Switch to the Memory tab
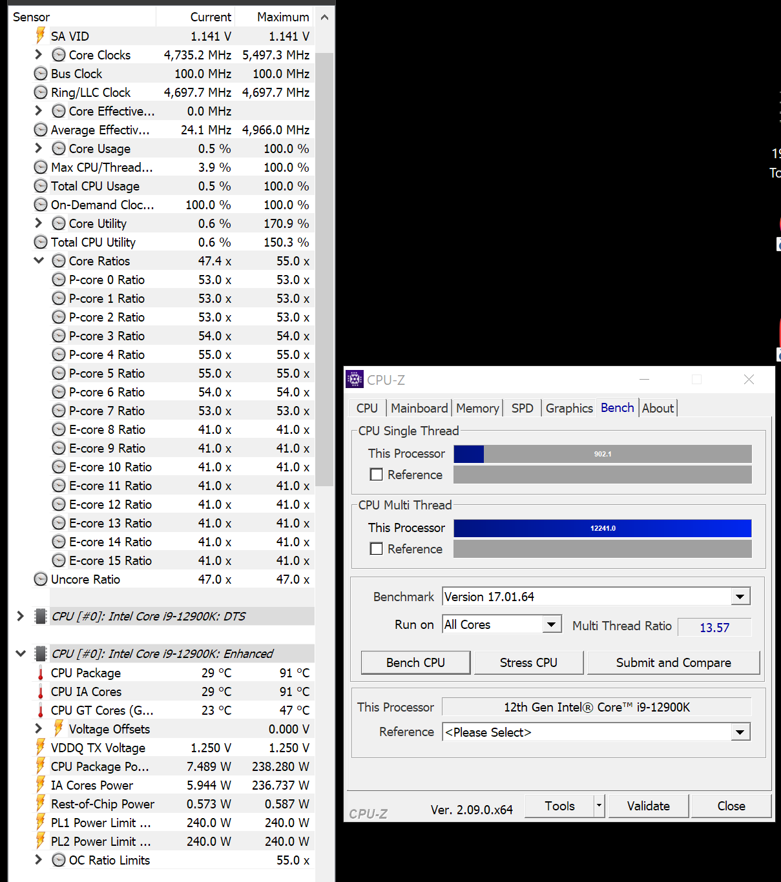The height and width of the screenshot is (882, 781). tap(477, 408)
